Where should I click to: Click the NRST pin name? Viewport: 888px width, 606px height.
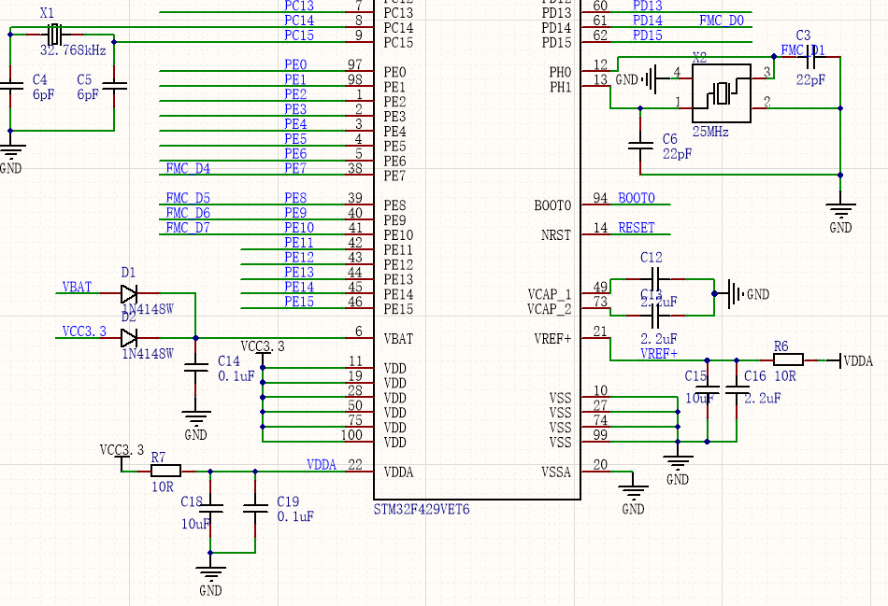pos(556,234)
